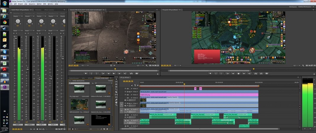The image size is (316, 133).
Task: Select the Ripple Edit tool
Action: tap(116, 84)
